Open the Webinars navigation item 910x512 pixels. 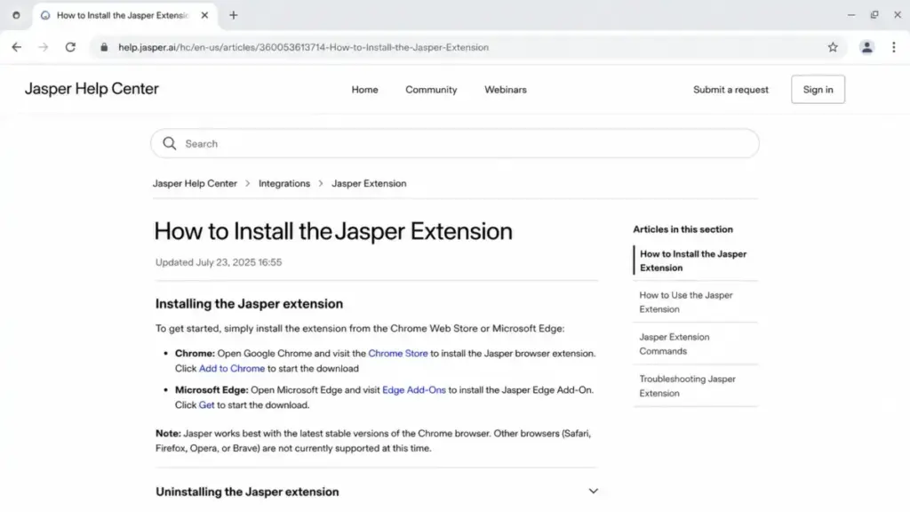tap(506, 90)
